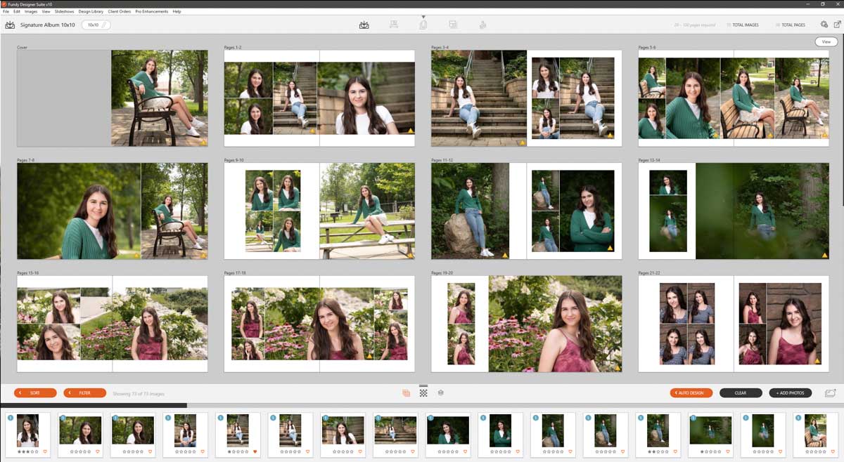Open the Images menu

[x=31, y=12]
